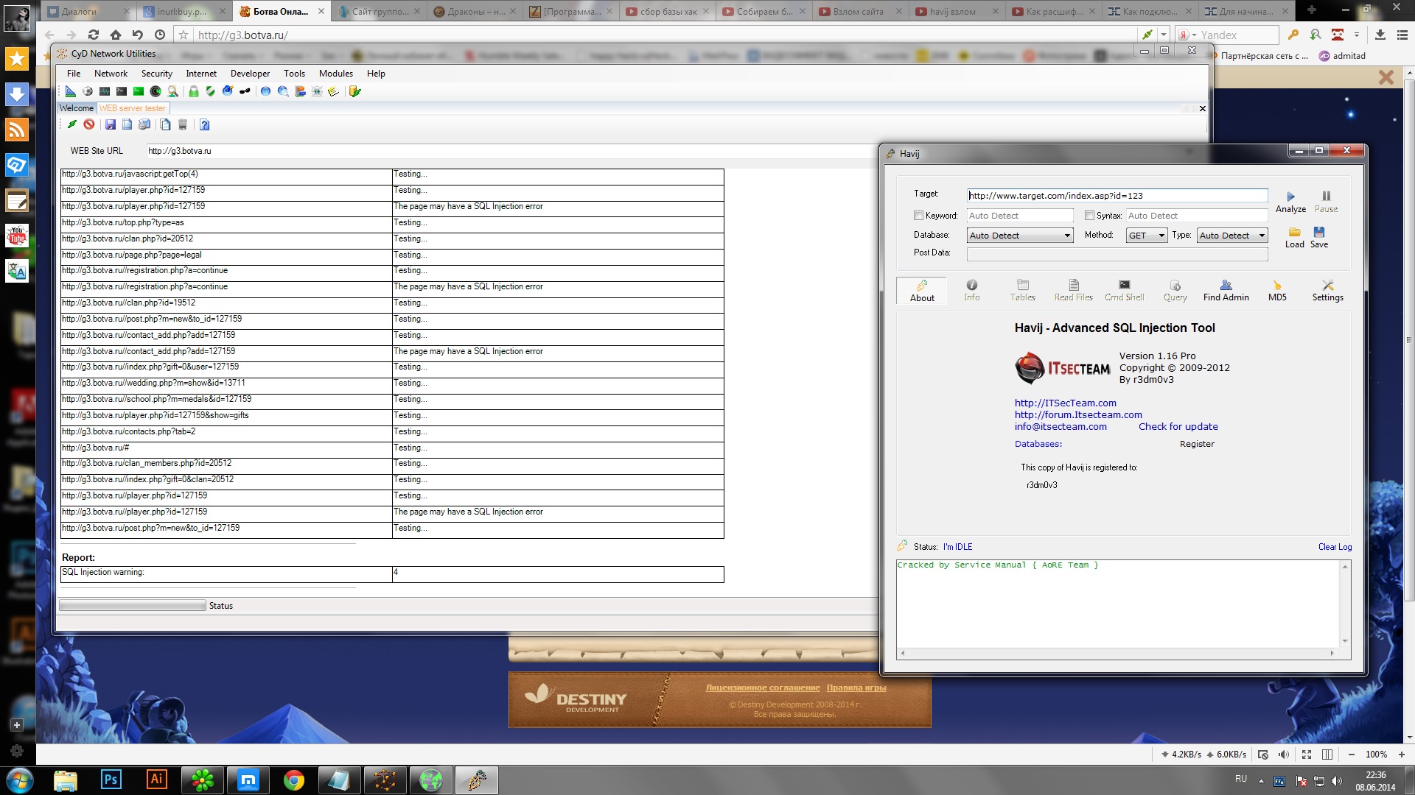
Task: Click the Windows Start button
Action: 20,780
